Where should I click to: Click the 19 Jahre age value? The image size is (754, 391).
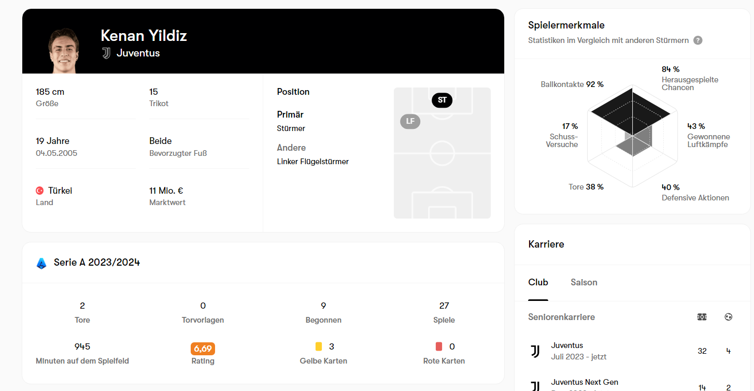click(52, 141)
